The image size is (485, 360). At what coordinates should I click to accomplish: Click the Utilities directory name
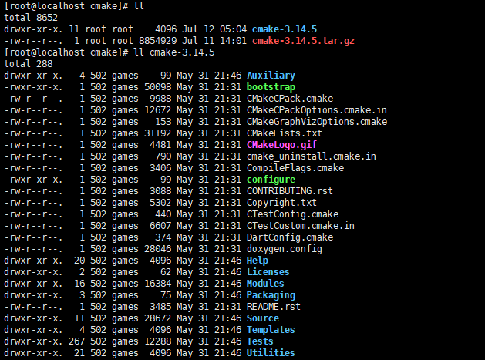(x=271, y=353)
